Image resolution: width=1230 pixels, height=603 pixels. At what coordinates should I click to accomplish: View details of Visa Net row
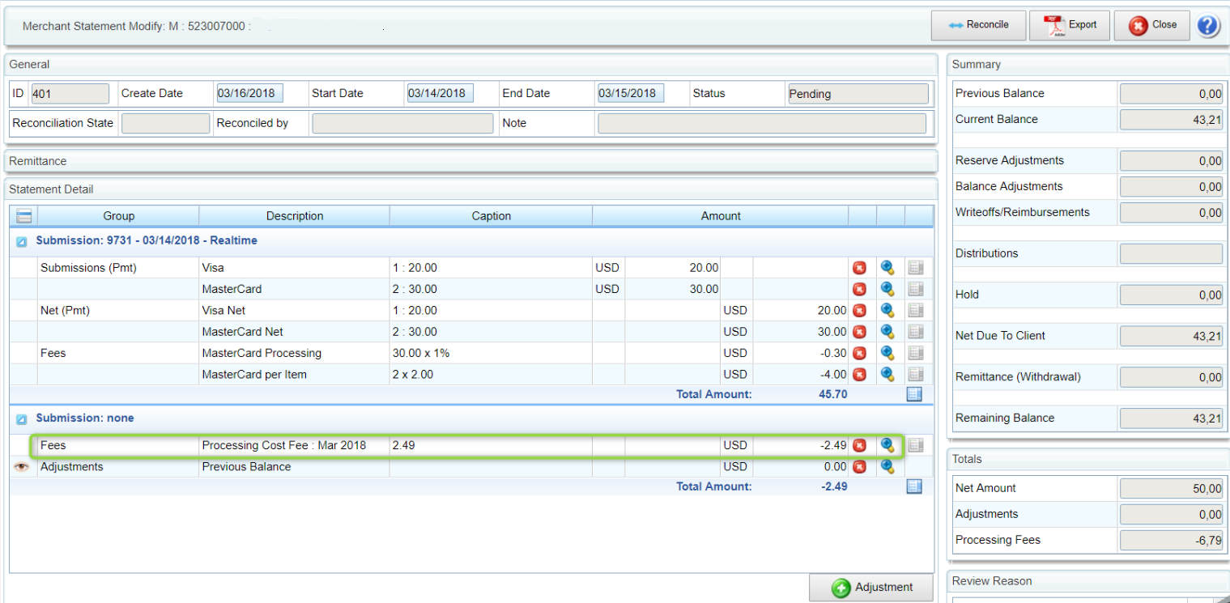(x=887, y=310)
